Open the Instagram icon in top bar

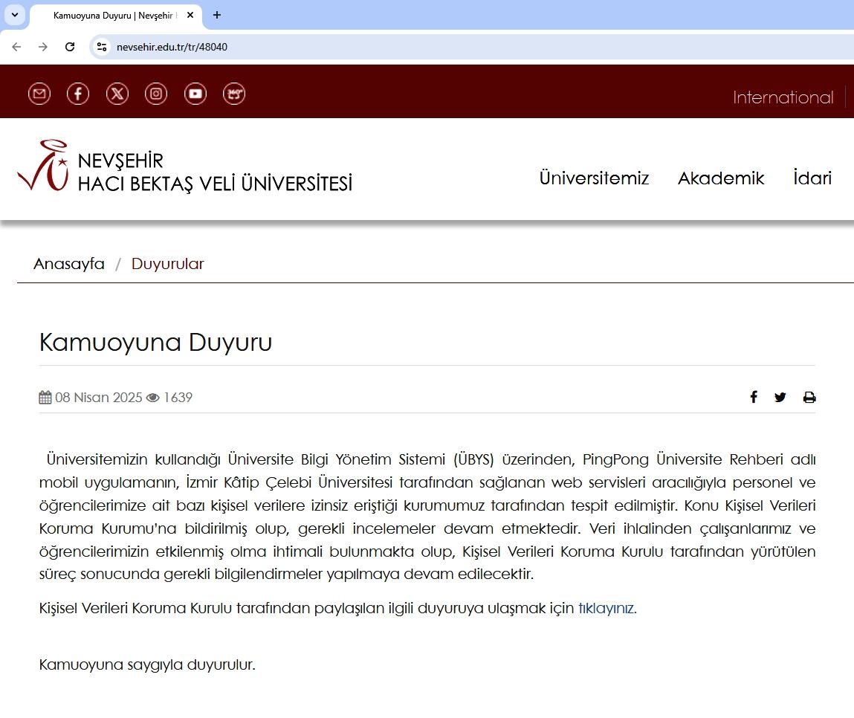point(156,94)
